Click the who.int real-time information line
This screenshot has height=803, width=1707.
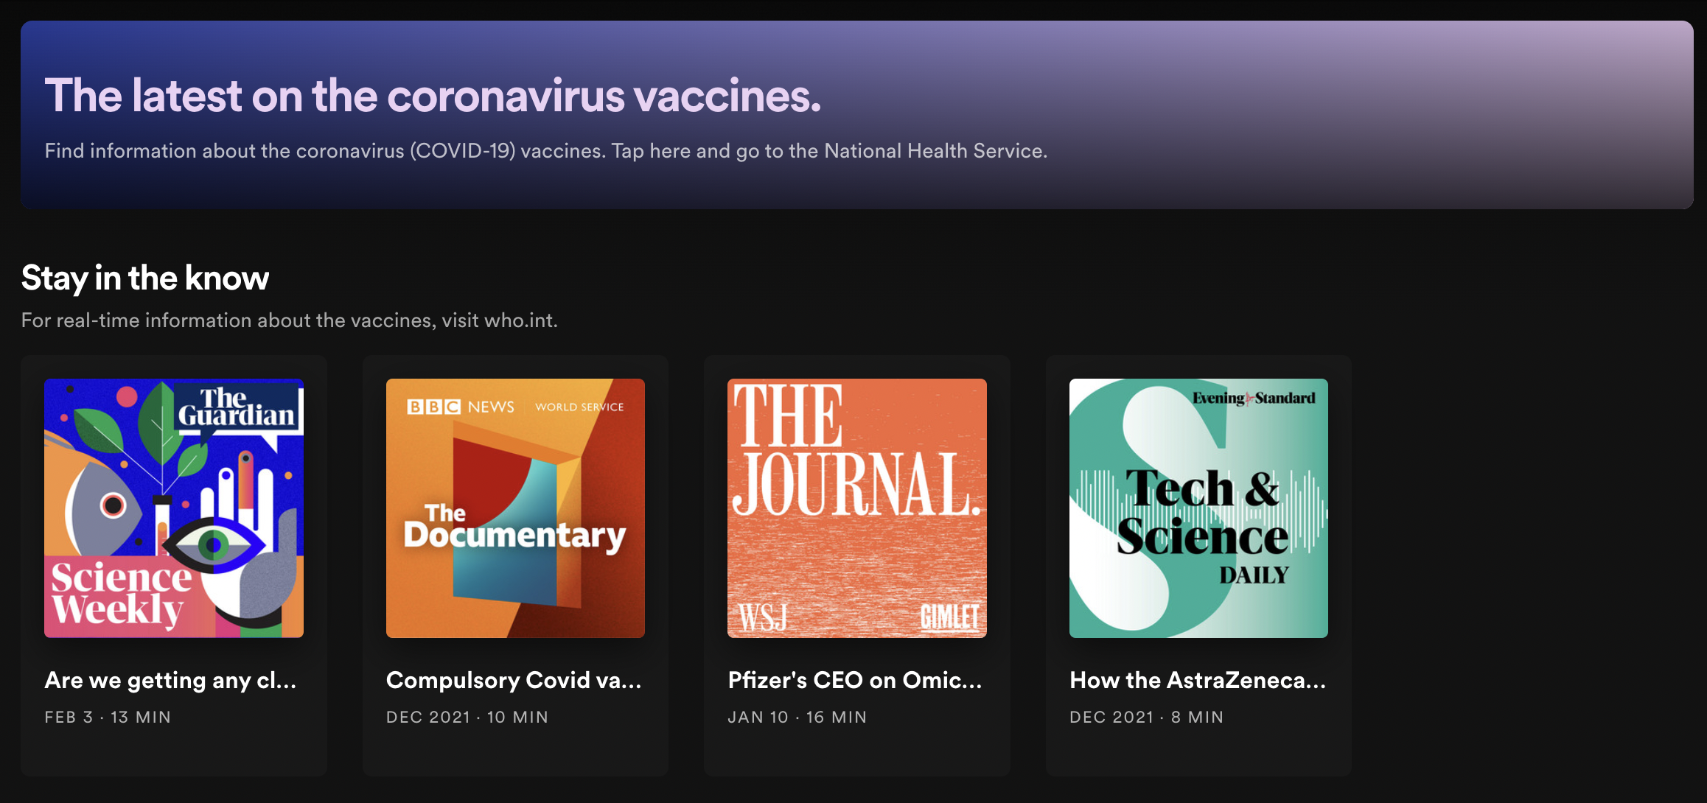point(289,320)
